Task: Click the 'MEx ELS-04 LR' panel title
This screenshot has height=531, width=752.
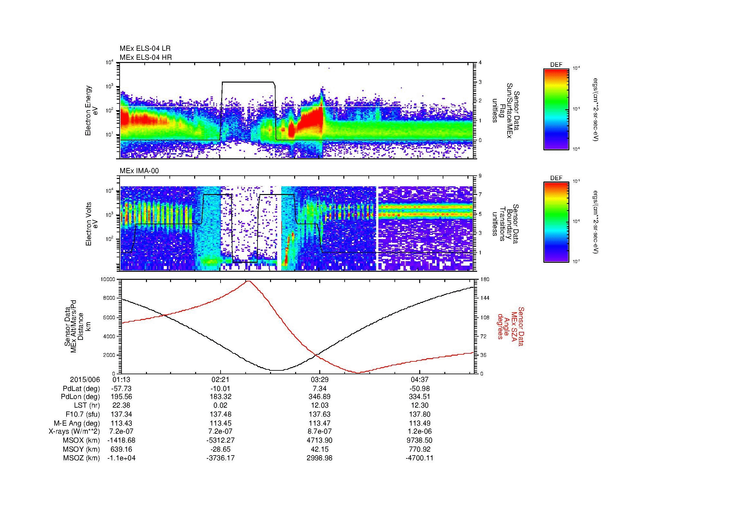Action: (145, 49)
